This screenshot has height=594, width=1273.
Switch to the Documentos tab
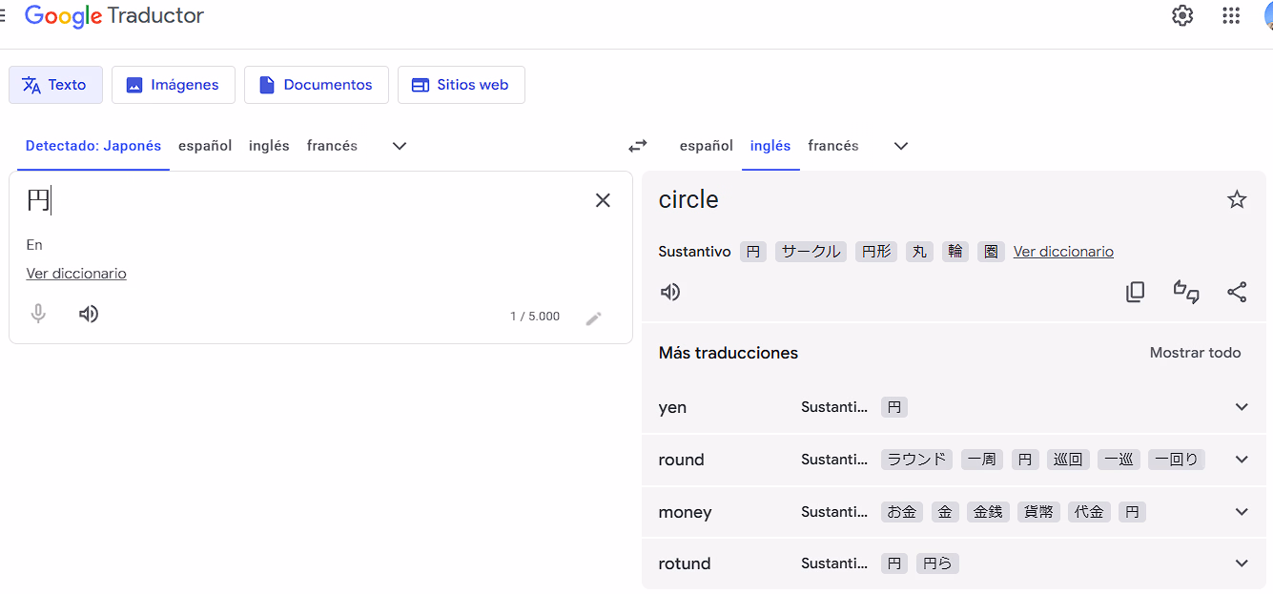(316, 85)
